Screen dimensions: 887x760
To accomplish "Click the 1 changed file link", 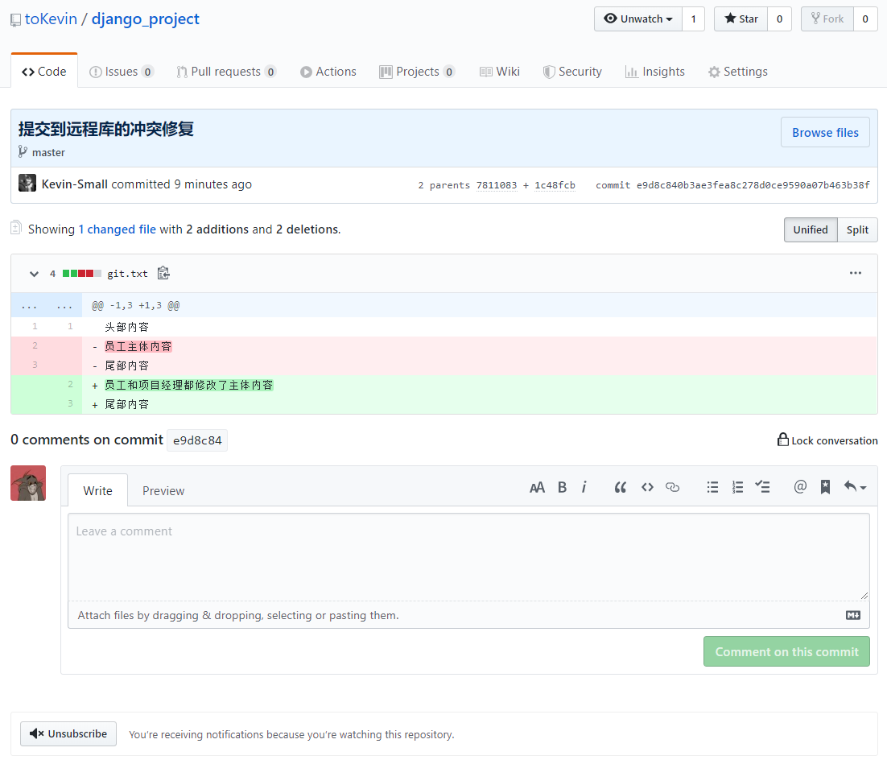I will [x=117, y=229].
